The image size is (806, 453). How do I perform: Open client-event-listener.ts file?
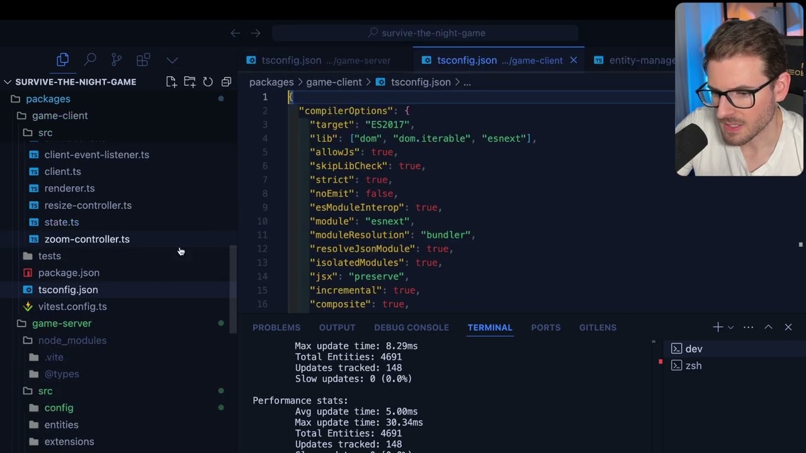pyautogui.click(x=96, y=154)
